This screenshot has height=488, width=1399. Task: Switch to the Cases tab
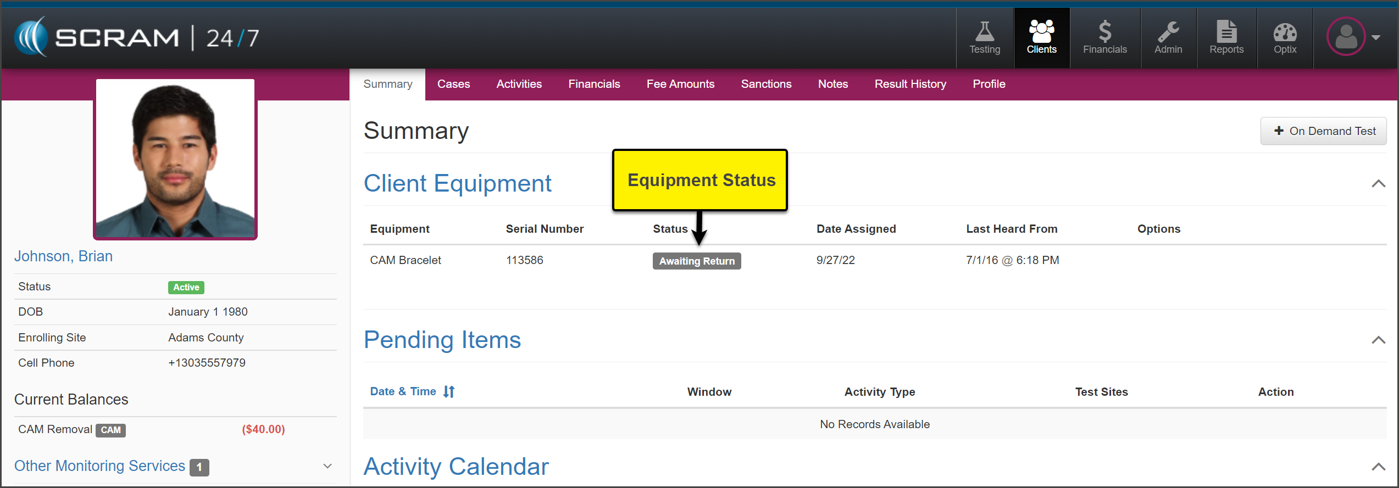453,84
